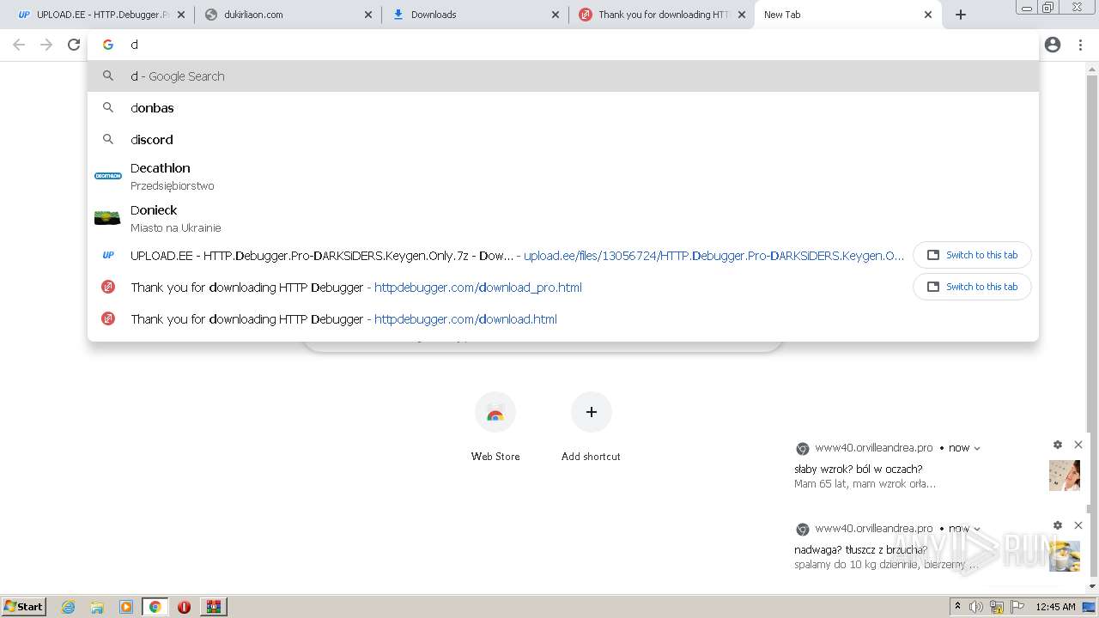Launch Internet Explorer from the taskbar
The width and height of the screenshot is (1099, 618).
click(69, 607)
